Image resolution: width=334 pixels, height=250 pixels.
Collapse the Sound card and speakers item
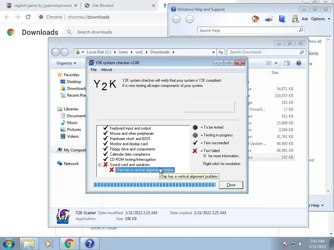99,165
